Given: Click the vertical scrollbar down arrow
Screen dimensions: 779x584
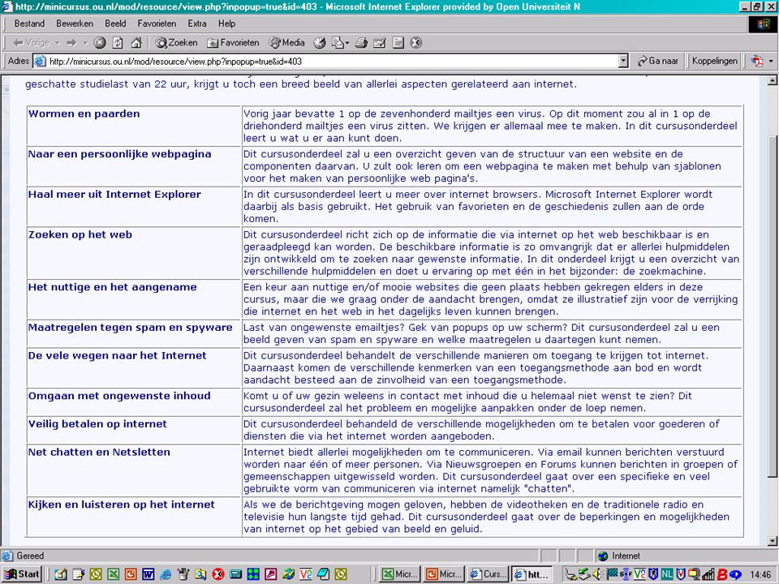Looking at the screenshot, I should coord(773,541).
